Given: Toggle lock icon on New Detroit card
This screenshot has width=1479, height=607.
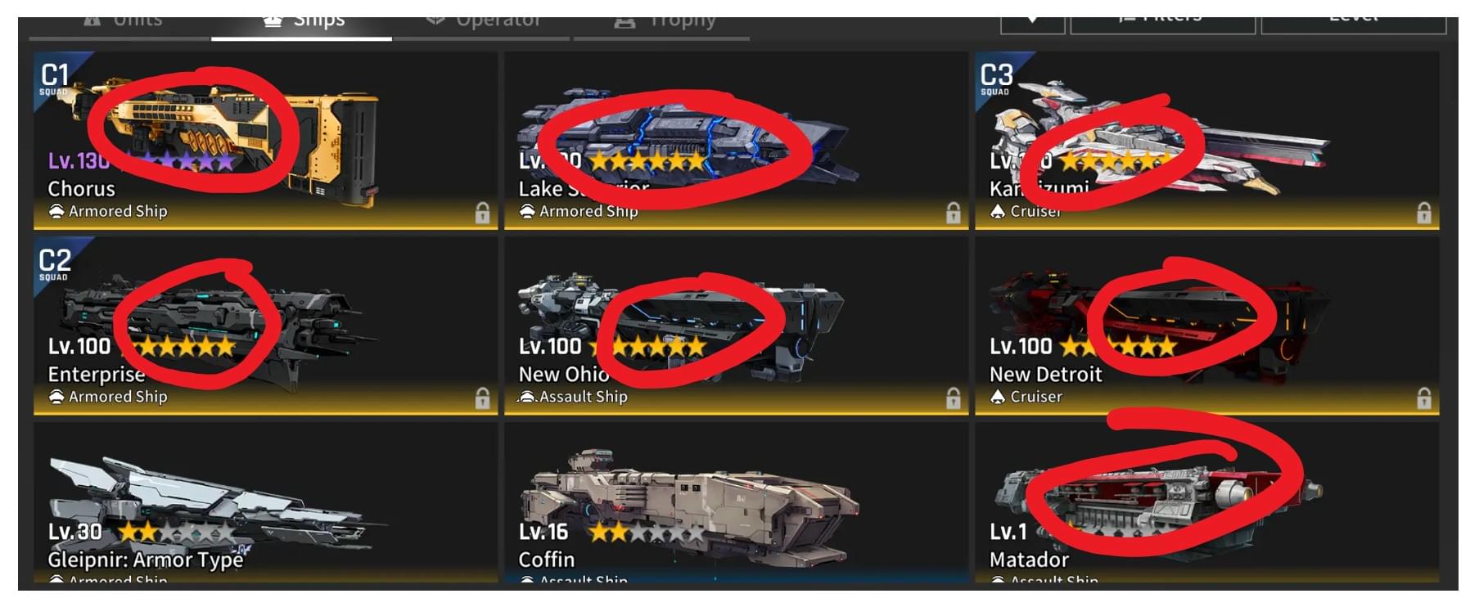Looking at the screenshot, I should tap(1424, 398).
